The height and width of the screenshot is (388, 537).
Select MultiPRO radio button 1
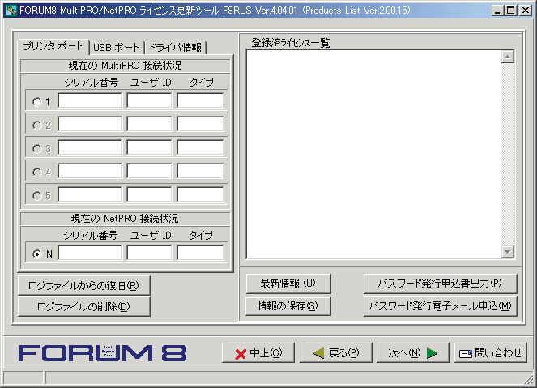pos(37,102)
